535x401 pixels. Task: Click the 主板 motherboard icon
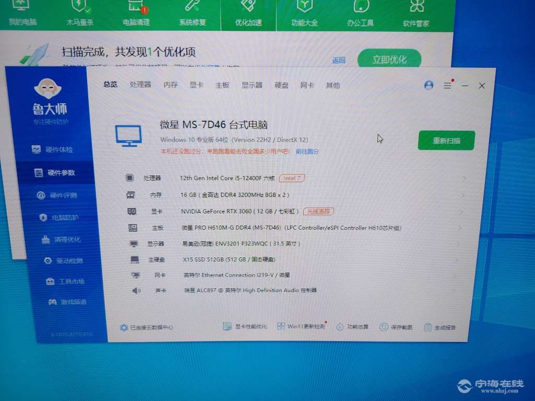[133, 228]
